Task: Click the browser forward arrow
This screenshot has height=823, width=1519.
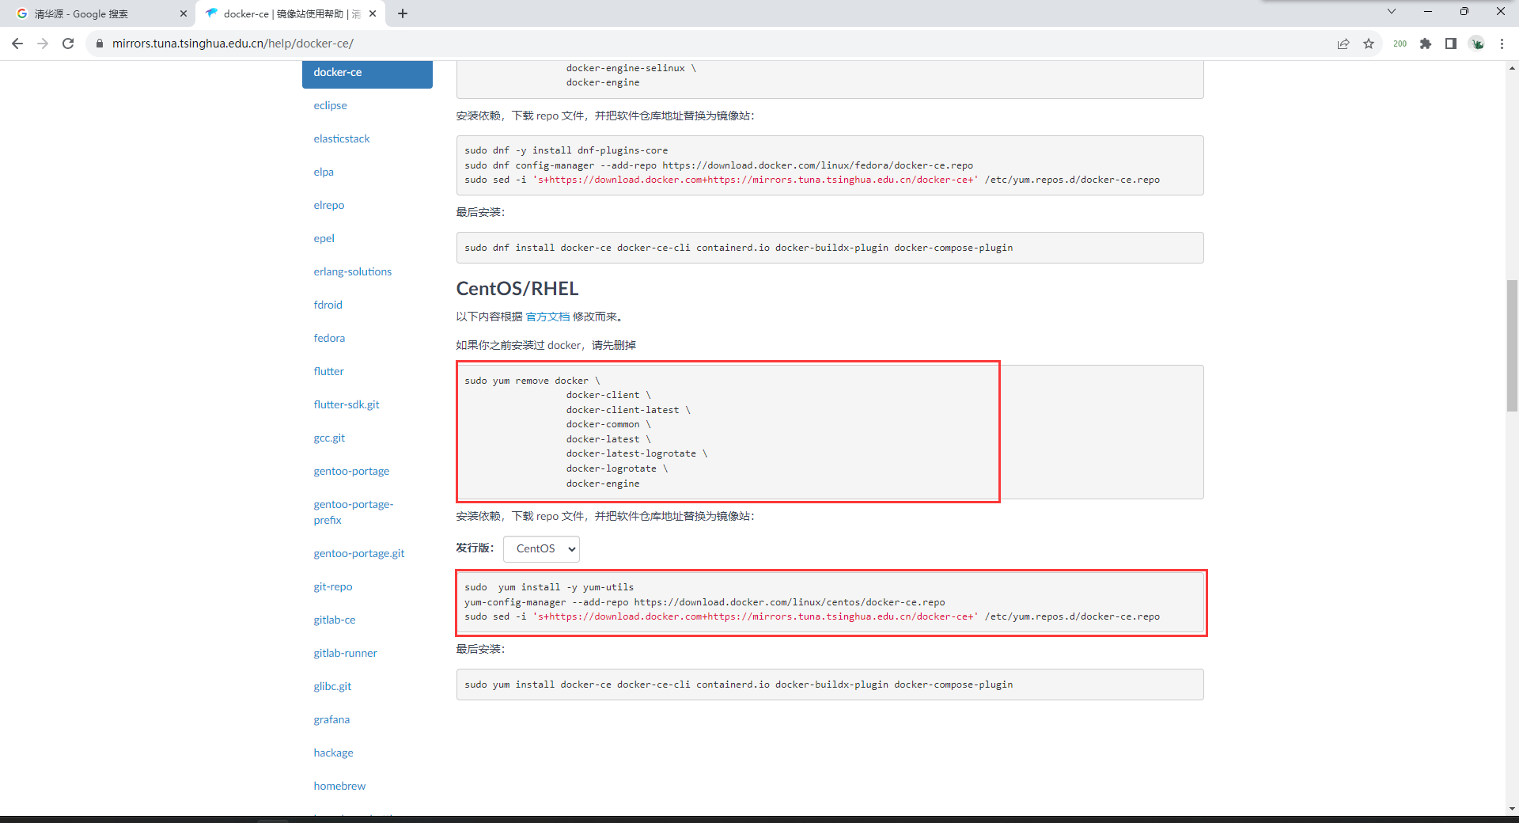Action: 43,44
